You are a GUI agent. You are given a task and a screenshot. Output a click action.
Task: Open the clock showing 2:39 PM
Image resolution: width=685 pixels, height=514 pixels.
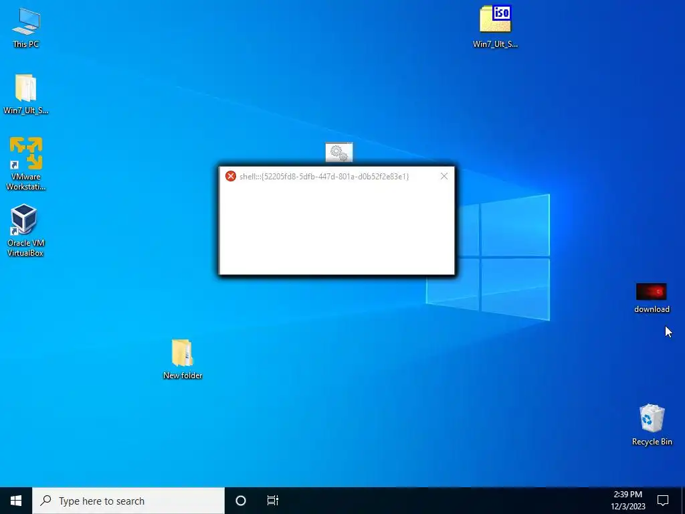[627, 501]
